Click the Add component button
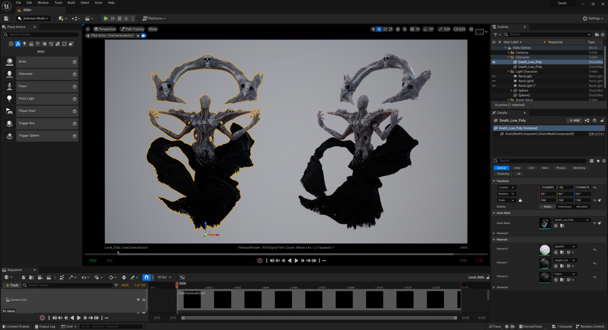Viewport: 608px width, 330px height. point(574,120)
